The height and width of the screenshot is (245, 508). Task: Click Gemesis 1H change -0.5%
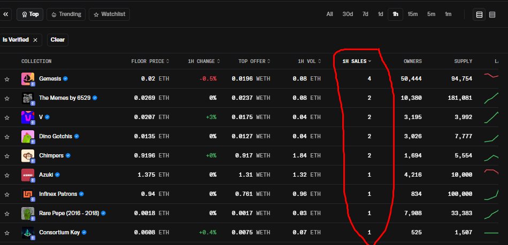(x=207, y=78)
